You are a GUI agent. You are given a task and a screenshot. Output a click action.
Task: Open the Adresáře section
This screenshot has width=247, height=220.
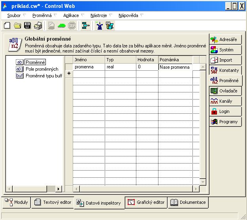click(225, 39)
